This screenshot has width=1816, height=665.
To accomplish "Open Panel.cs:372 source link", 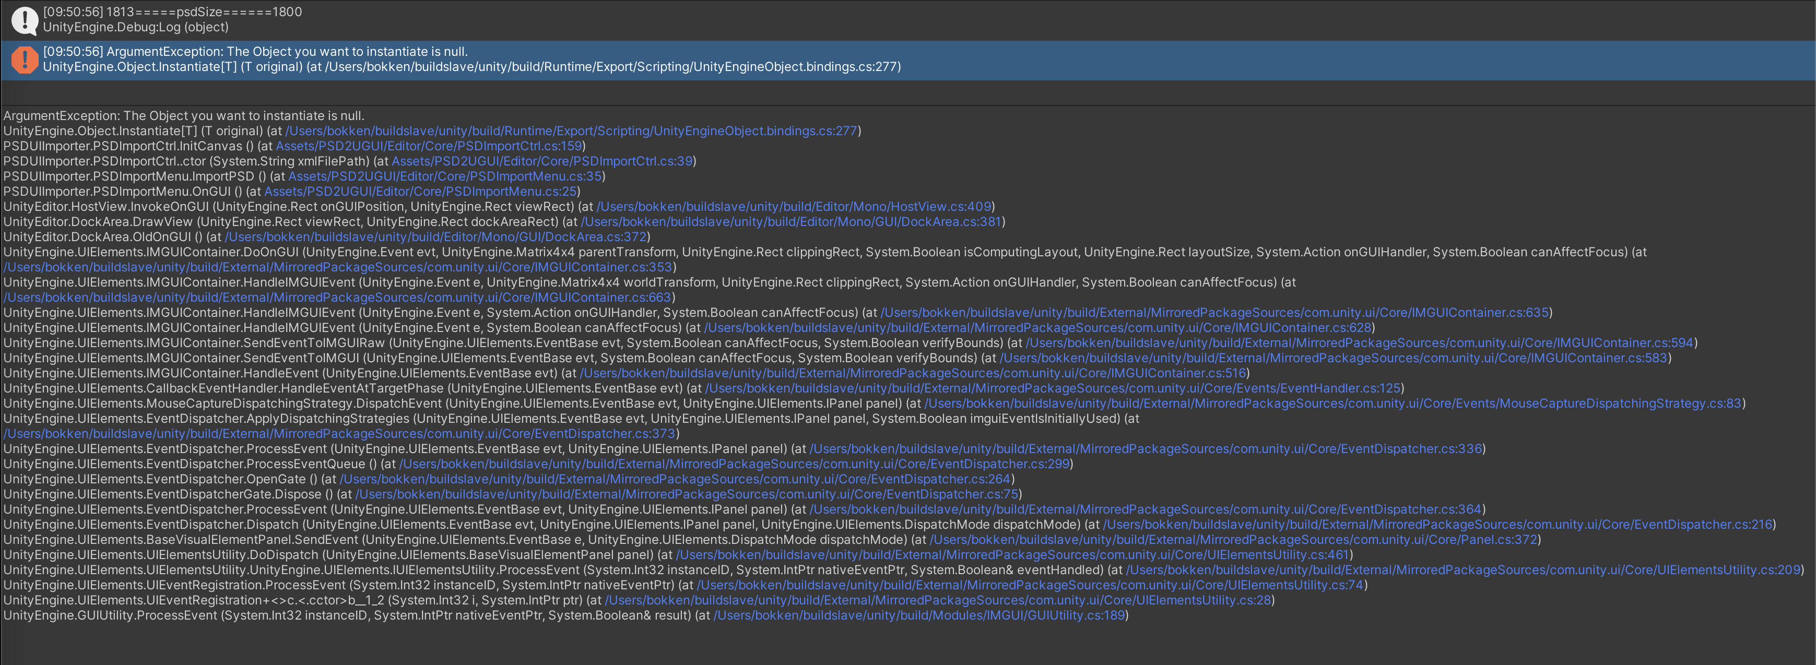I will click(x=1233, y=540).
